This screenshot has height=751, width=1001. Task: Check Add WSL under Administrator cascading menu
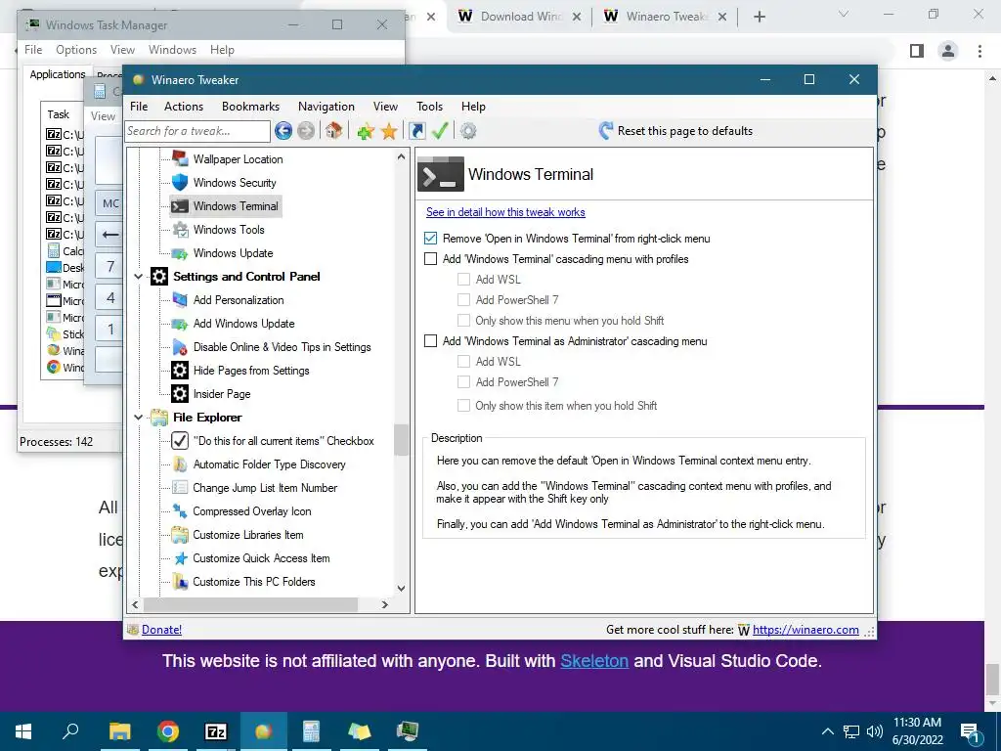(464, 362)
